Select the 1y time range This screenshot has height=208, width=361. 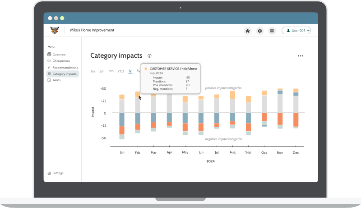(x=130, y=71)
